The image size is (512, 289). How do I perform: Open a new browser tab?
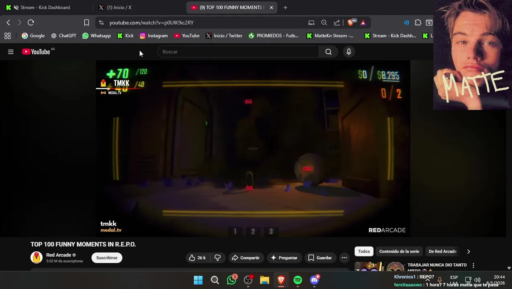[x=285, y=7]
